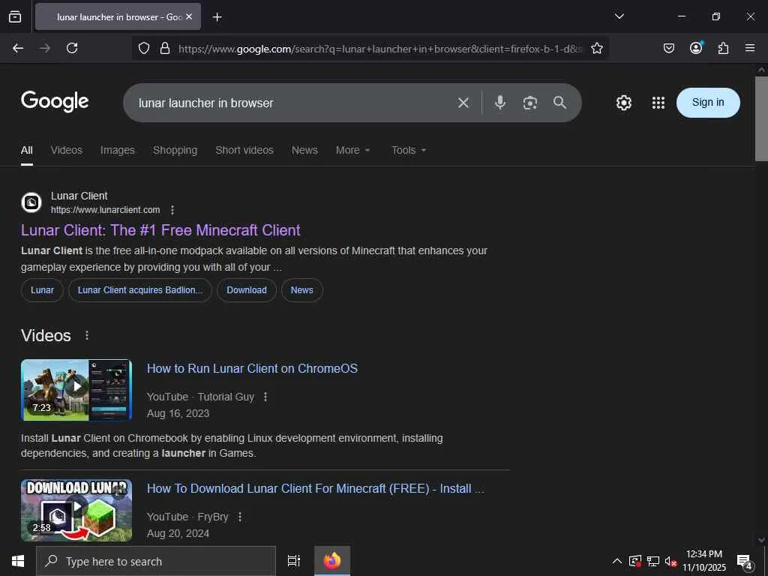Expand the More filters dropdown

click(x=352, y=150)
